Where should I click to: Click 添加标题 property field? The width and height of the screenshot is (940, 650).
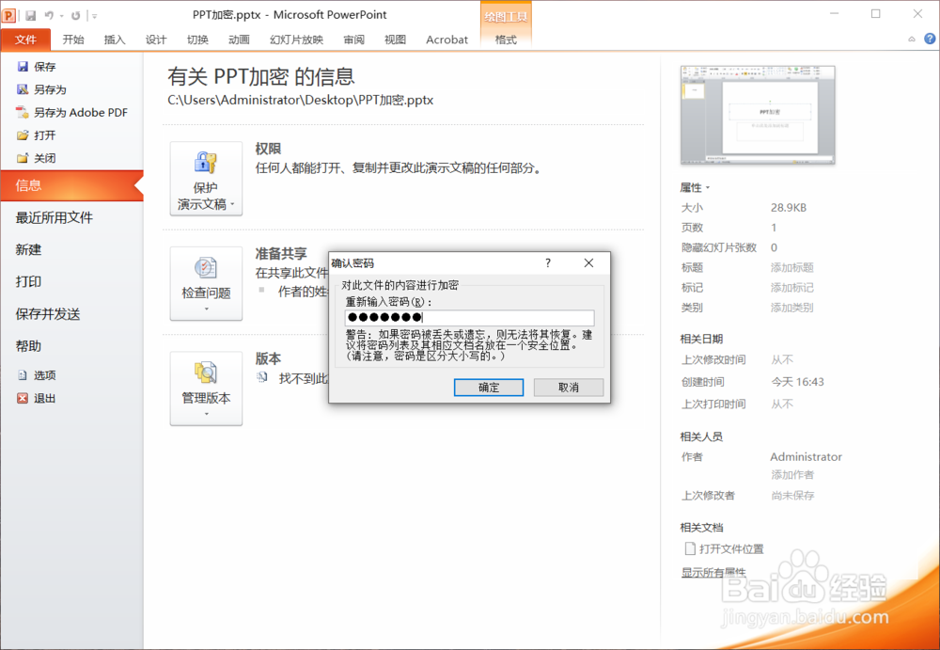(791, 268)
